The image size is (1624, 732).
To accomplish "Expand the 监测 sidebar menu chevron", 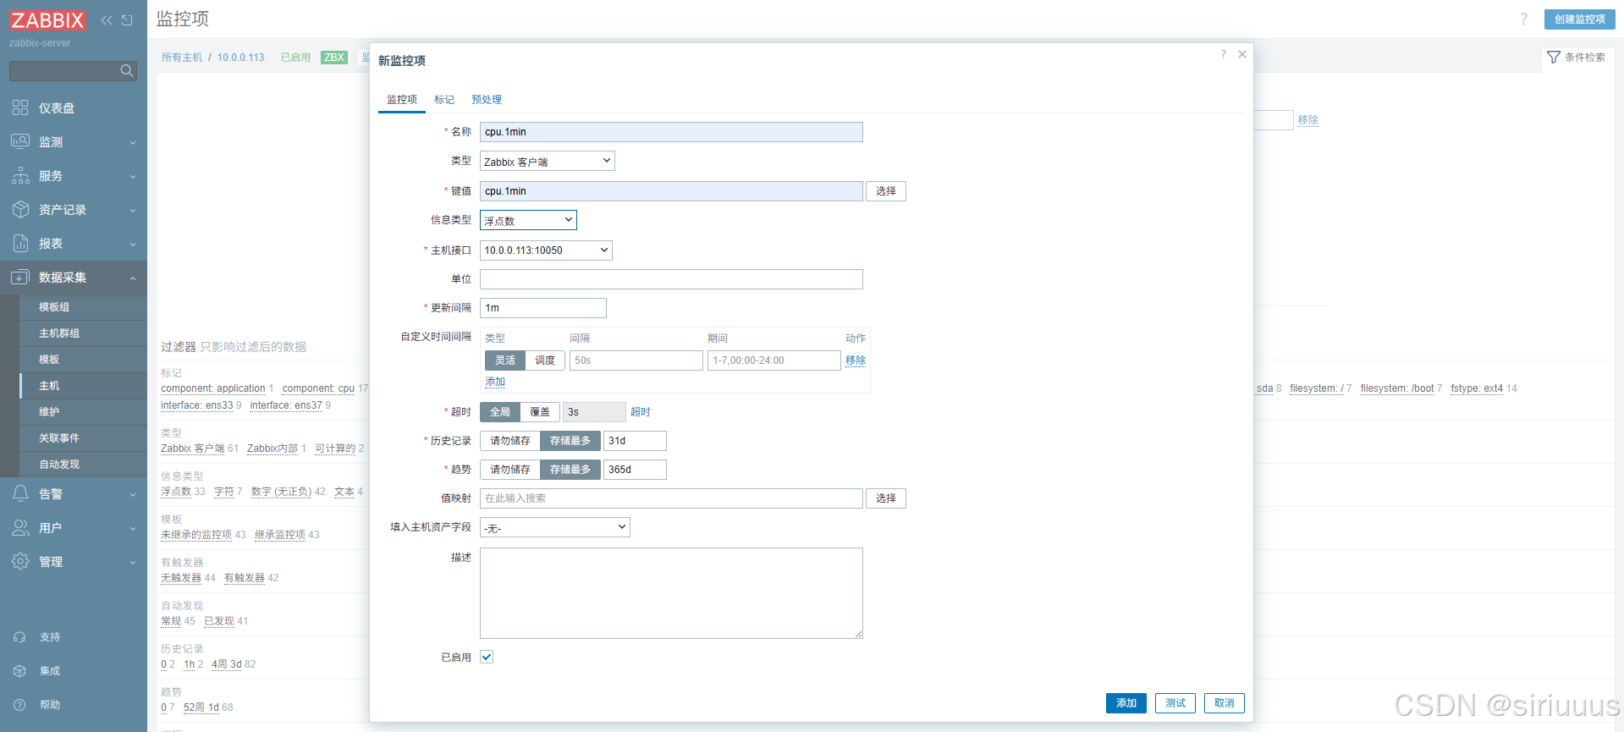I will coord(133,143).
